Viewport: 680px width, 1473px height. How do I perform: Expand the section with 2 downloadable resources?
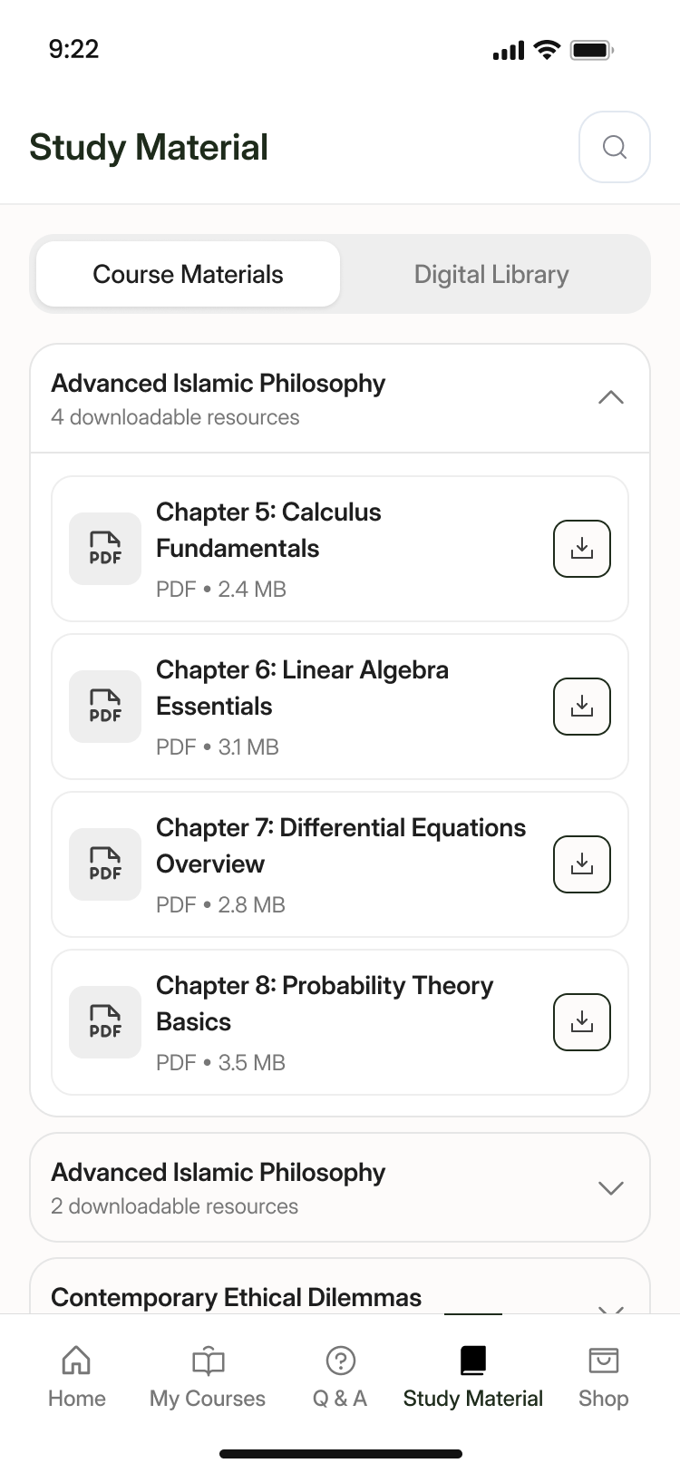[611, 1188]
